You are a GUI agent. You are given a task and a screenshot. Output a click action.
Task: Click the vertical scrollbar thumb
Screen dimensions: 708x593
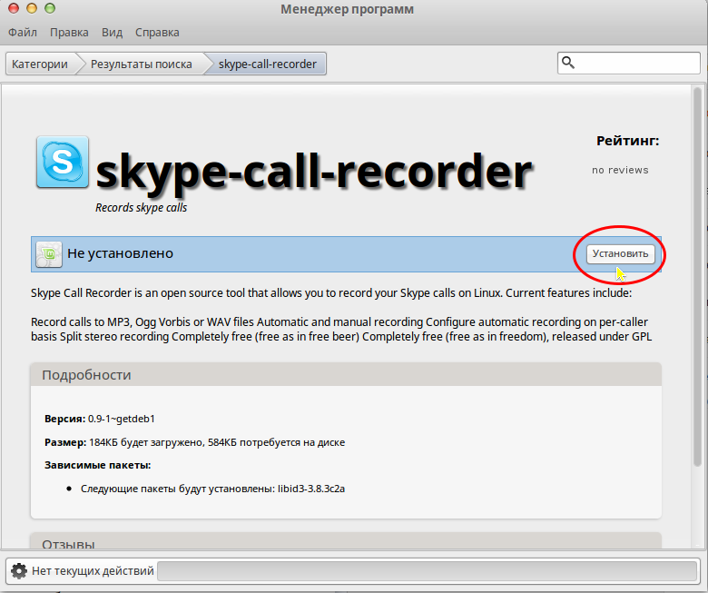pos(698,276)
